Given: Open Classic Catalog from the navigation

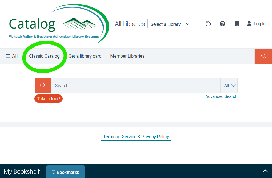Looking at the screenshot, I should pos(44,56).
